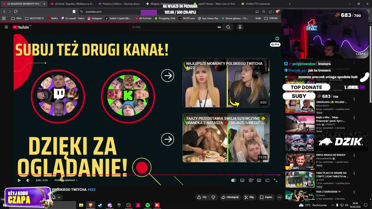Open options for ZWIERZAKA video
The width and height of the screenshot is (372, 209).
point(354,99)
